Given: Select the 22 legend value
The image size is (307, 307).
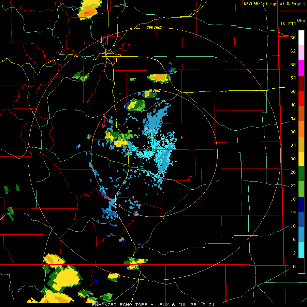Looking at the screenshot, I should (x=293, y=186).
